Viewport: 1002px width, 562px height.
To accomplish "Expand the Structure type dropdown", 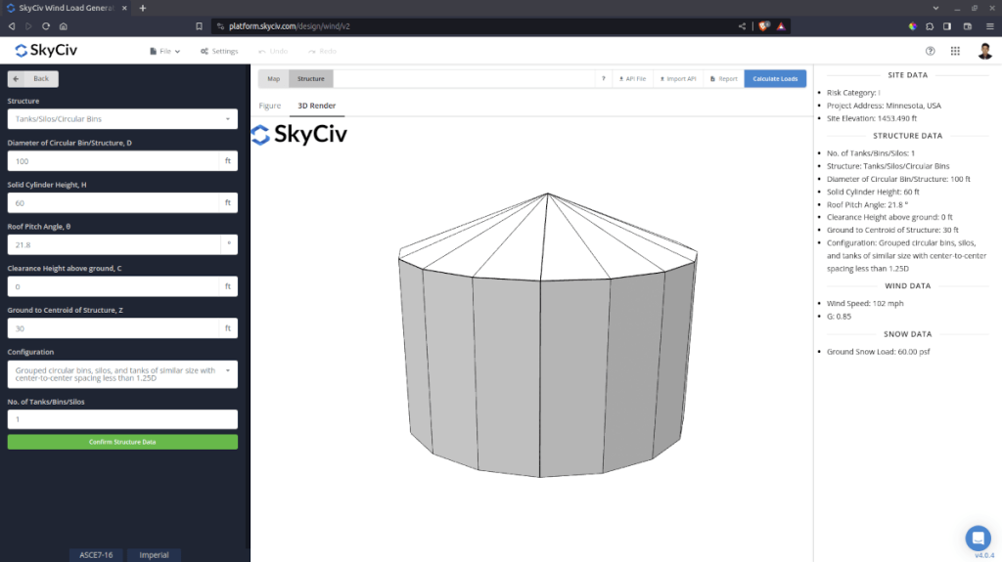I will click(x=122, y=119).
